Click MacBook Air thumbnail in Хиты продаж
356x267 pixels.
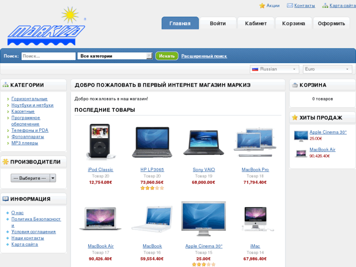pyautogui.click(x=301, y=153)
